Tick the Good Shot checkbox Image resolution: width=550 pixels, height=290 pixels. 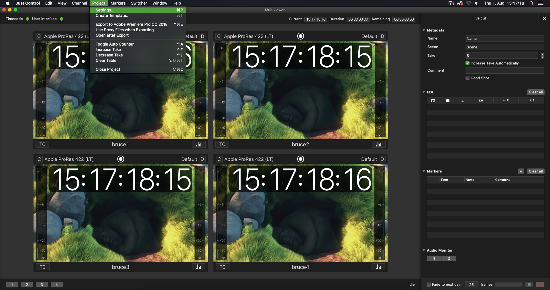pos(467,78)
